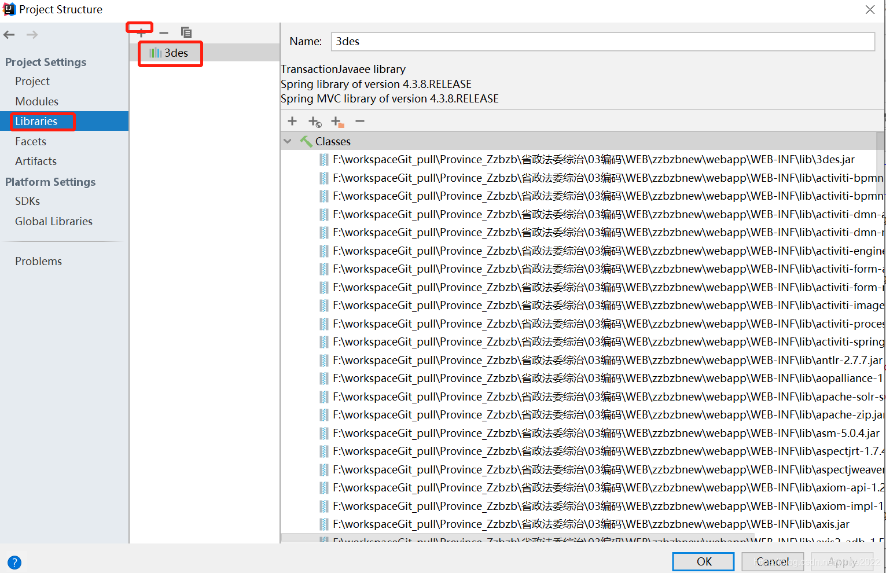886x573 pixels.
Task: Click the Classes list horizontal scrollbar
Action: 518,538
